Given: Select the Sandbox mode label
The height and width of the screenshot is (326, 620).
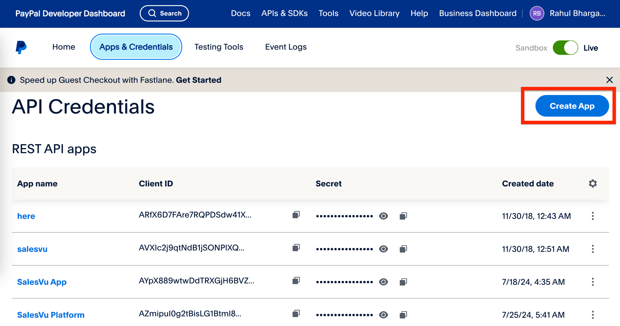Looking at the screenshot, I should [x=531, y=48].
